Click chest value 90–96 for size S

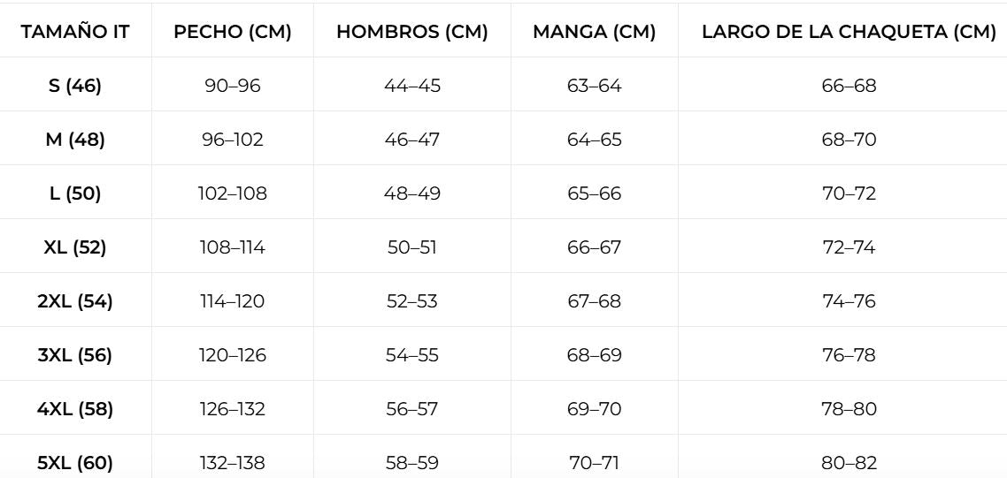point(233,86)
